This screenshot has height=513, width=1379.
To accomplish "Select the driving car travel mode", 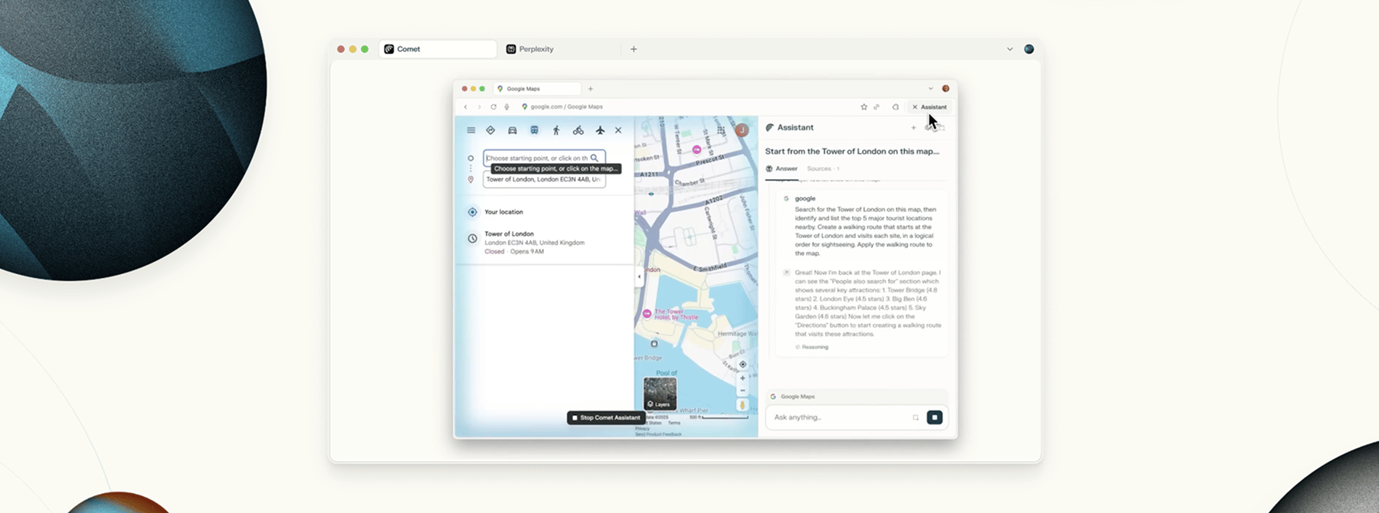I will click(x=513, y=130).
